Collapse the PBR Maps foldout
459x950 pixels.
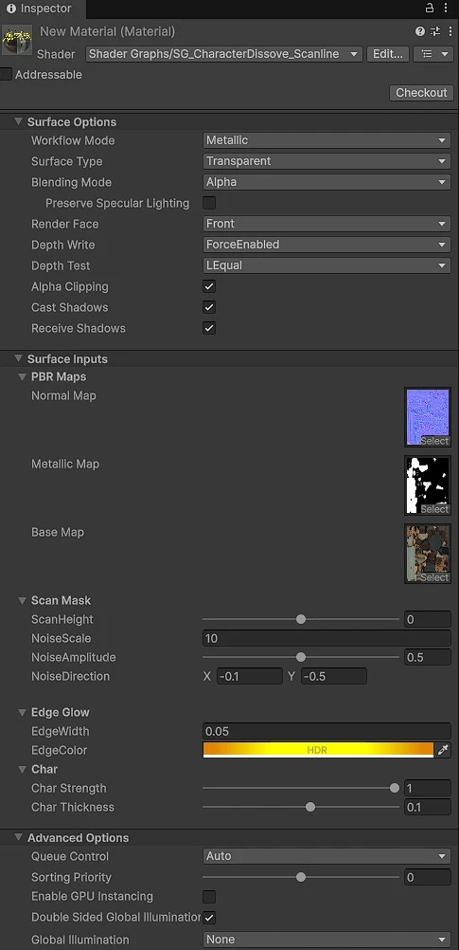point(23,376)
